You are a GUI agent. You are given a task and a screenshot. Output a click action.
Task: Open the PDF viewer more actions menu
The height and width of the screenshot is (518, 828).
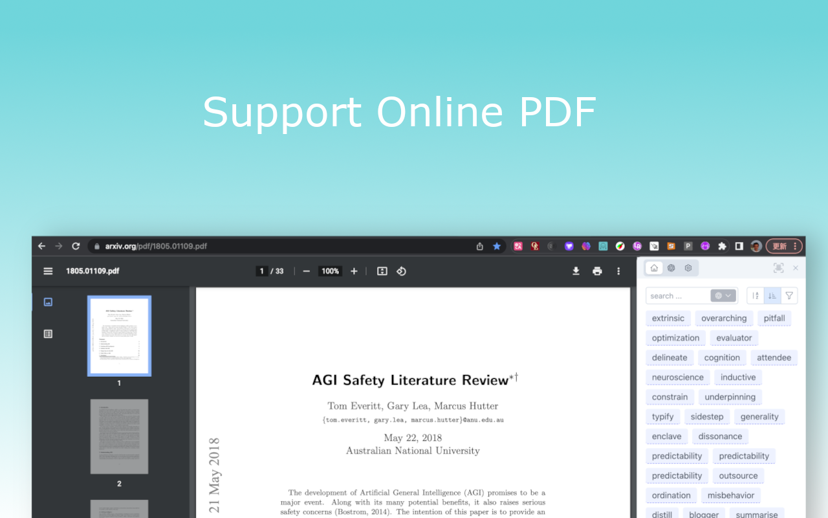(618, 271)
